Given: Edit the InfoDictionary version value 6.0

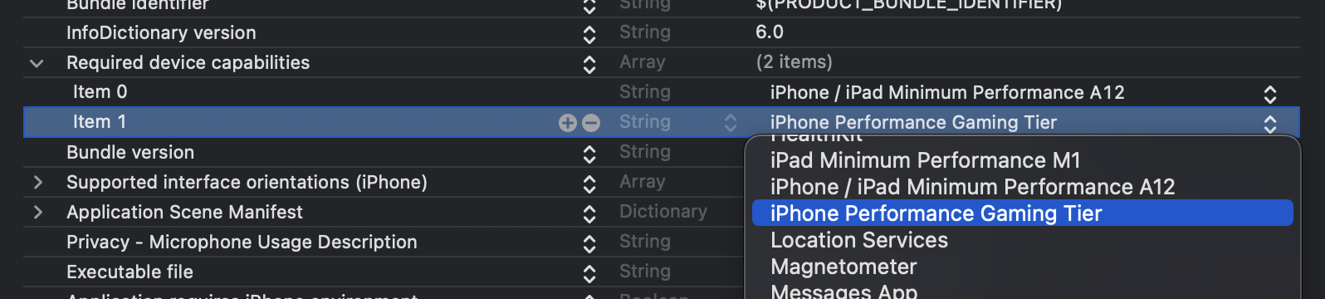Looking at the screenshot, I should [x=770, y=32].
